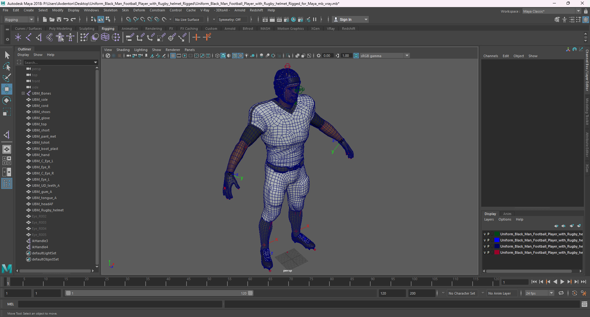
Task: Move selected layer up icon
Action: point(556,226)
